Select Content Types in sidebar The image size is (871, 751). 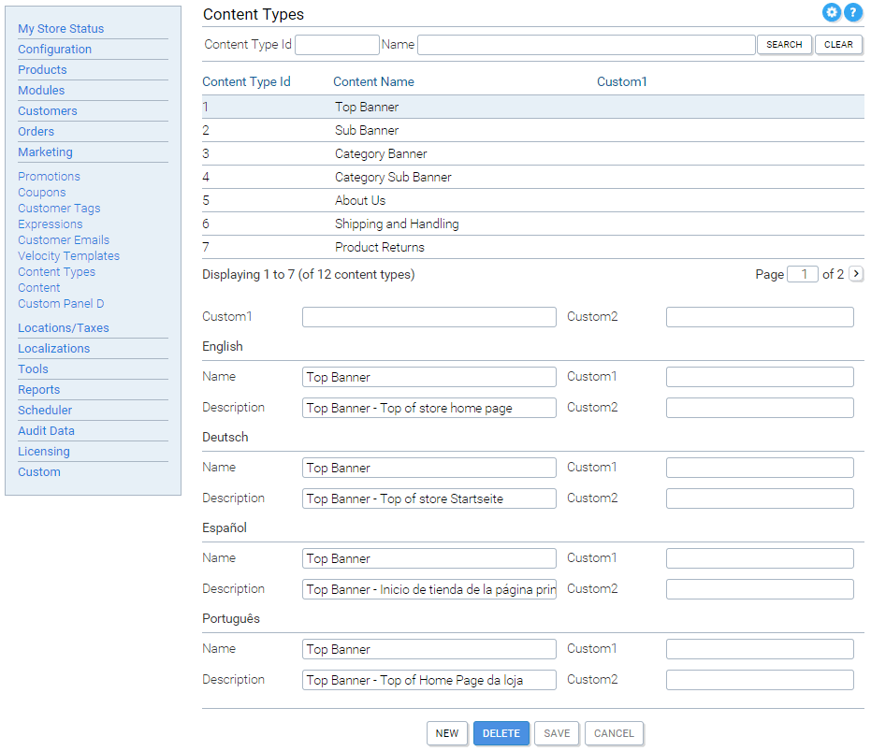pos(56,271)
